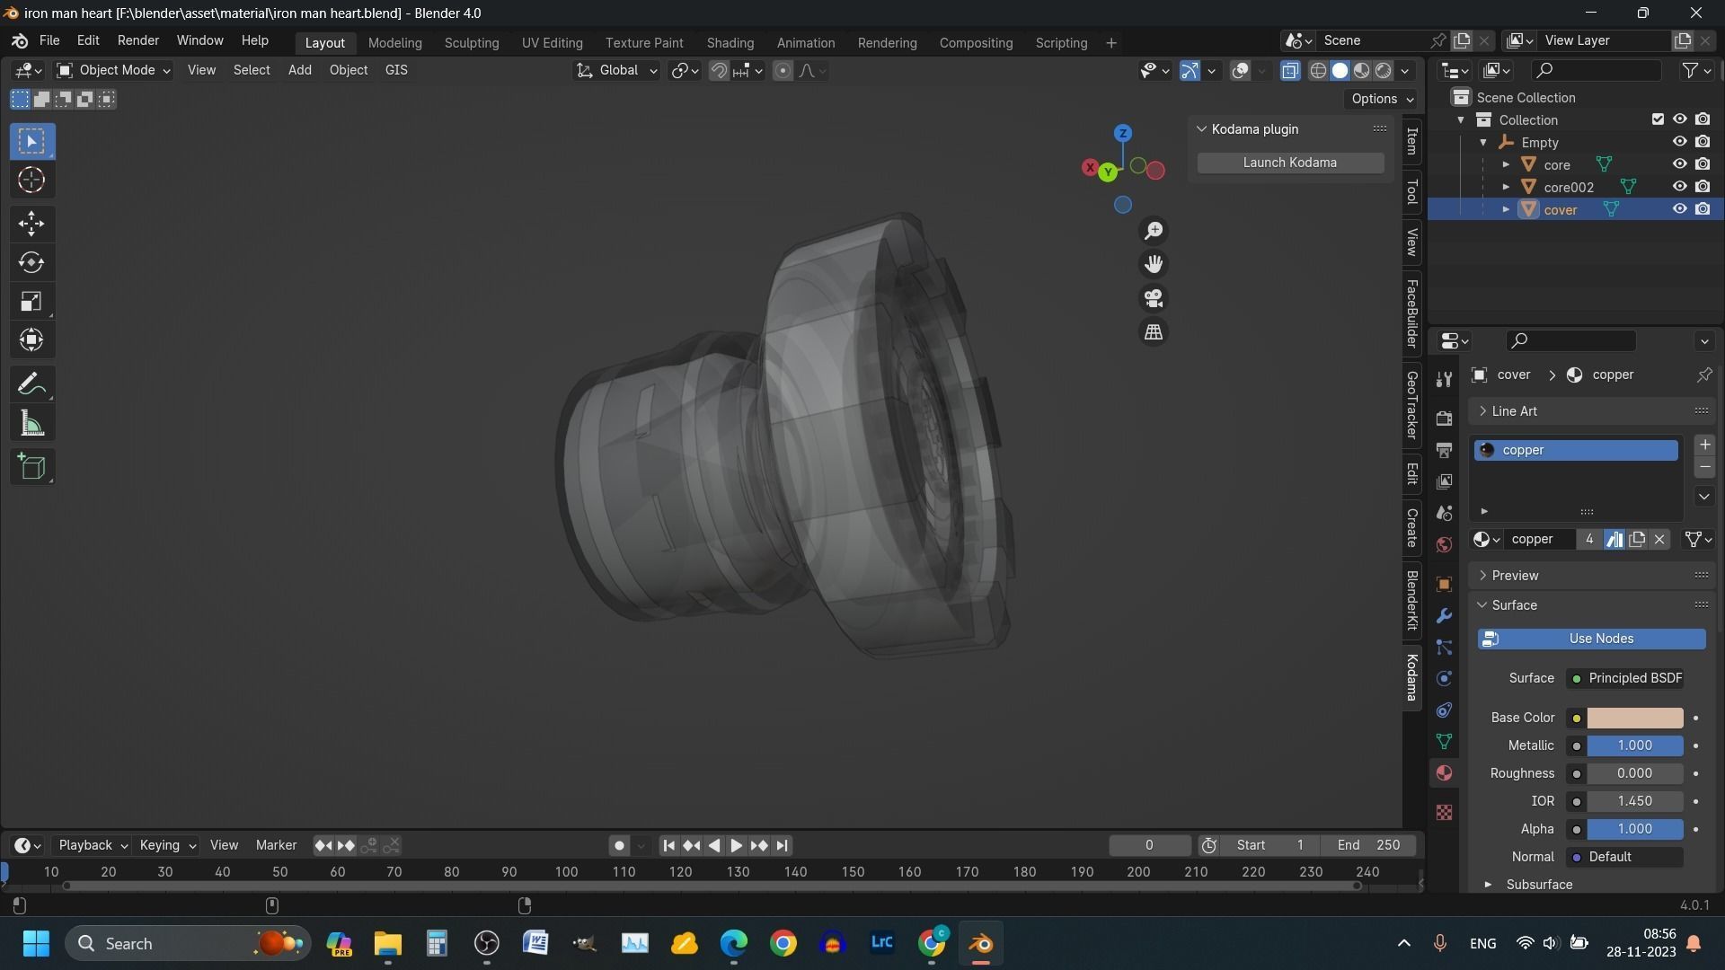Screen dimensions: 1725x970
Task: Jump to the end frame
Action: [782, 846]
